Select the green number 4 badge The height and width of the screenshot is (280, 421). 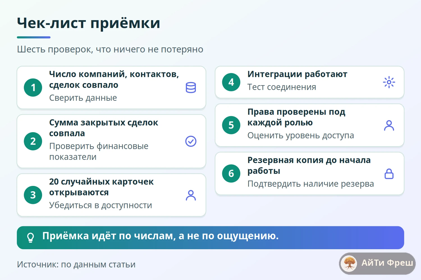click(231, 82)
